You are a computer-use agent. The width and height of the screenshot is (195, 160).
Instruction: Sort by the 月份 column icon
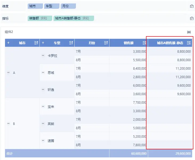coord(106,43)
